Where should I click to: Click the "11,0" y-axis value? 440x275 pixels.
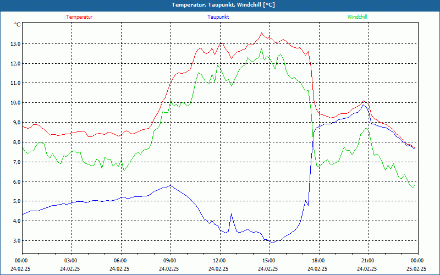16,83
